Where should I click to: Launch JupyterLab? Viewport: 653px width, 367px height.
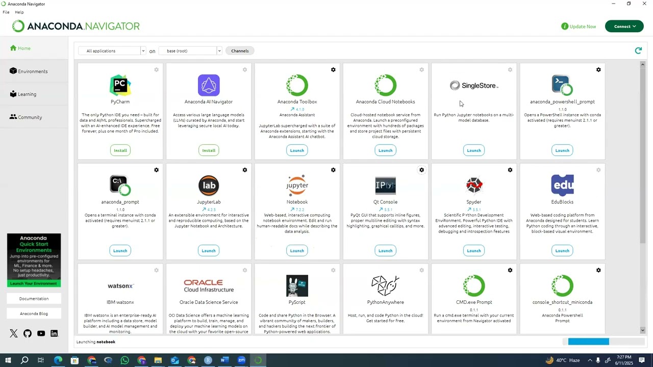(x=209, y=251)
